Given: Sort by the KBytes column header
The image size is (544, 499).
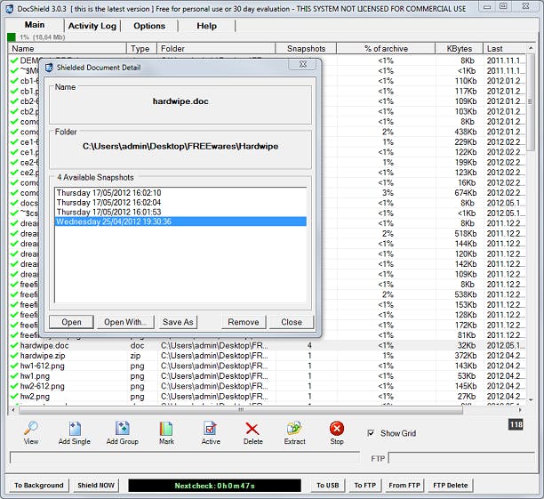Looking at the screenshot, I should [x=460, y=49].
